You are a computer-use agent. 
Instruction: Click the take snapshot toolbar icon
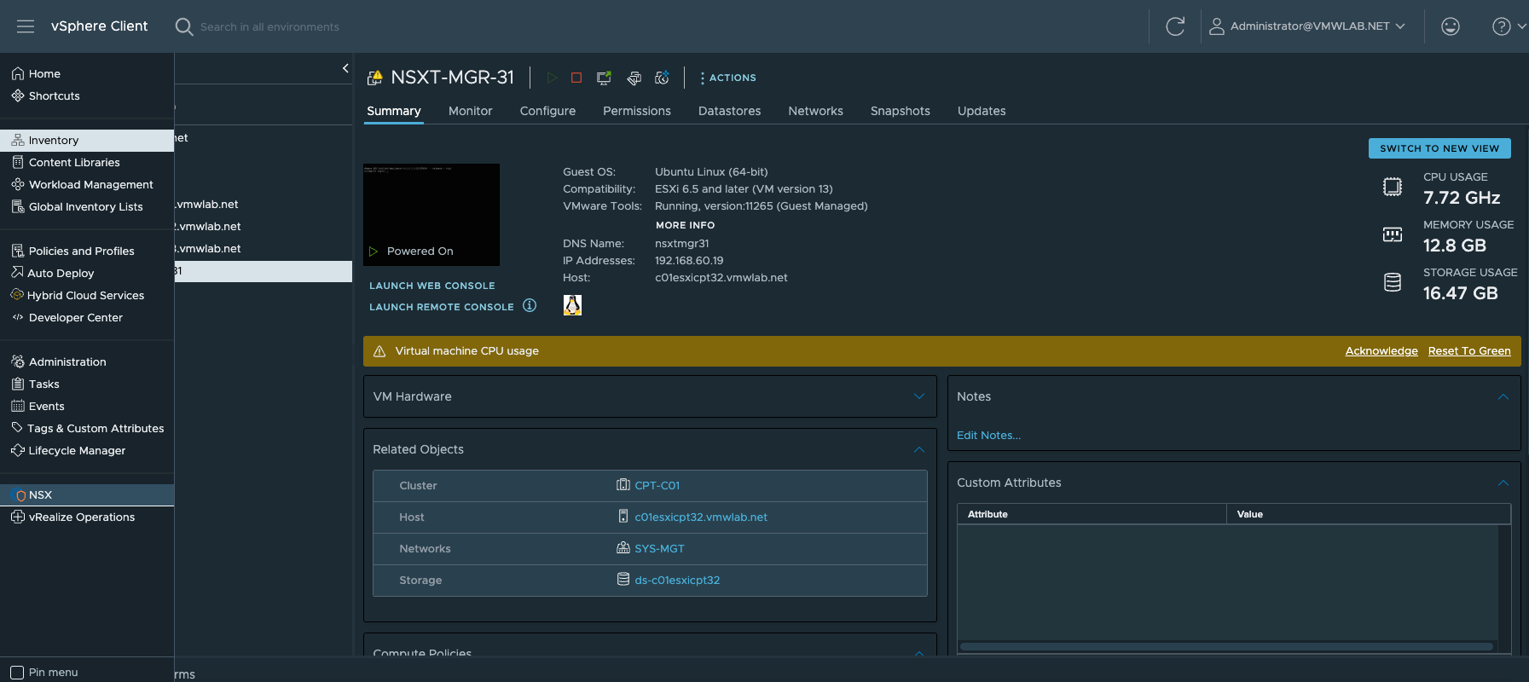coord(662,78)
